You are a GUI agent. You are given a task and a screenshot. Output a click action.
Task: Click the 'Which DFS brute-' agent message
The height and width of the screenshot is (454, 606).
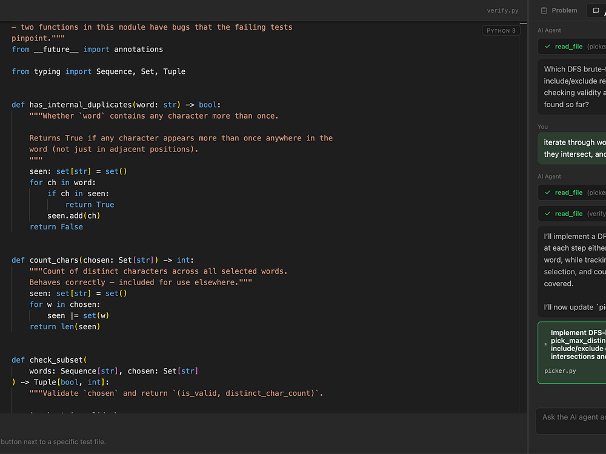pos(572,87)
